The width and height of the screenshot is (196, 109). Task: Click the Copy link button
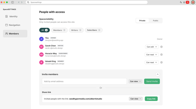(x=151, y=99)
